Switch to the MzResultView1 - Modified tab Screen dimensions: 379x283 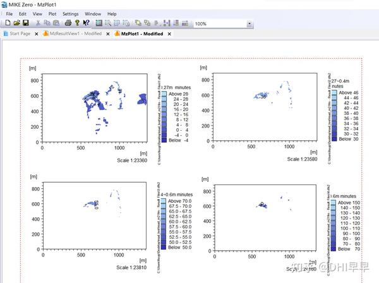click(75, 33)
